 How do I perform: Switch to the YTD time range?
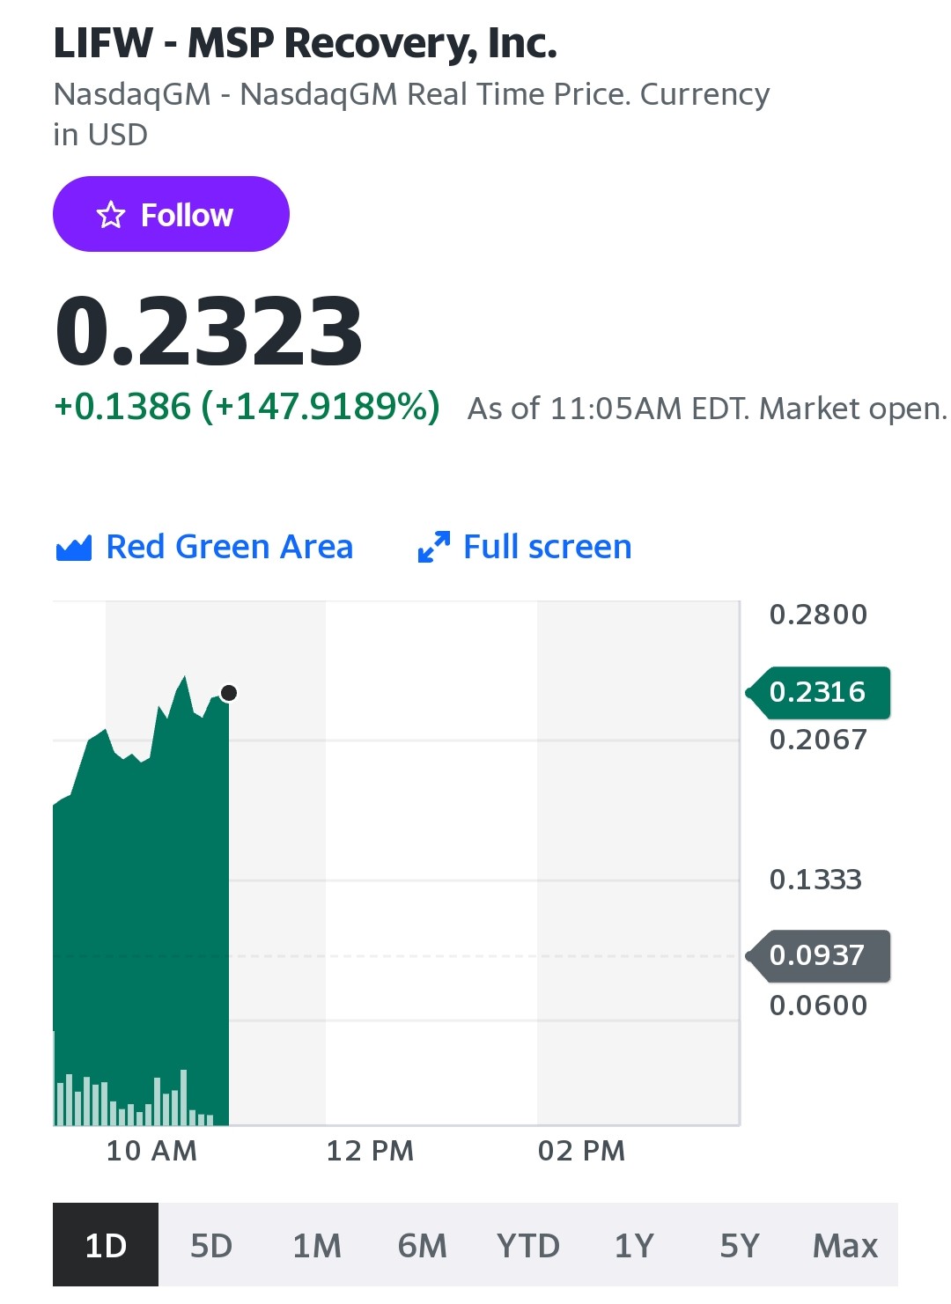click(x=528, y=1245)
